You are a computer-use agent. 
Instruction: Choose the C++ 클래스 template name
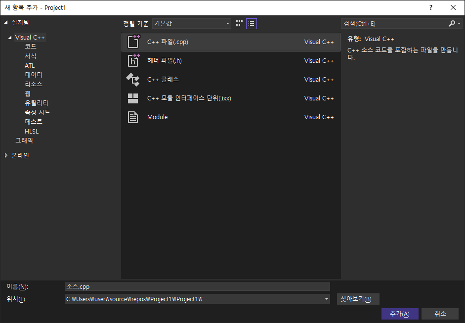tap(163, 80)
